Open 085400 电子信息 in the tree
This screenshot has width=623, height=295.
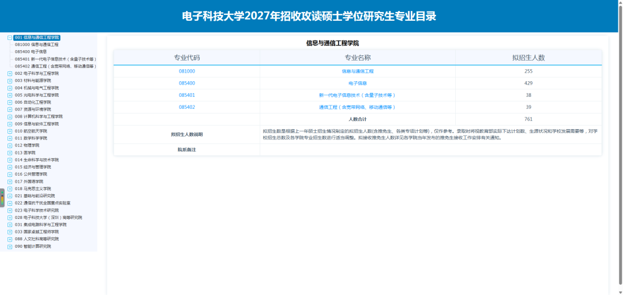click(31, 52)
